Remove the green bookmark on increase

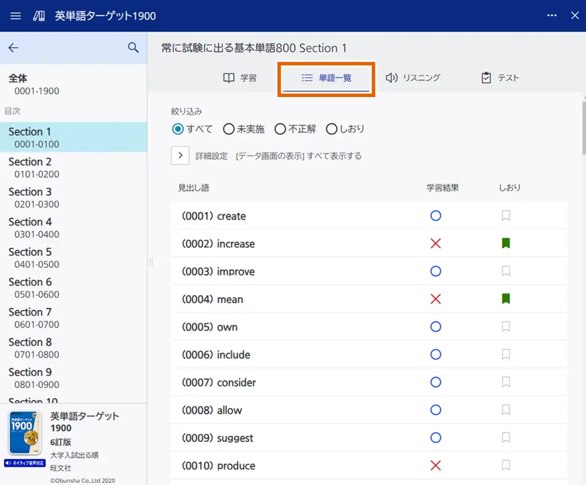(x=506, y=243)
